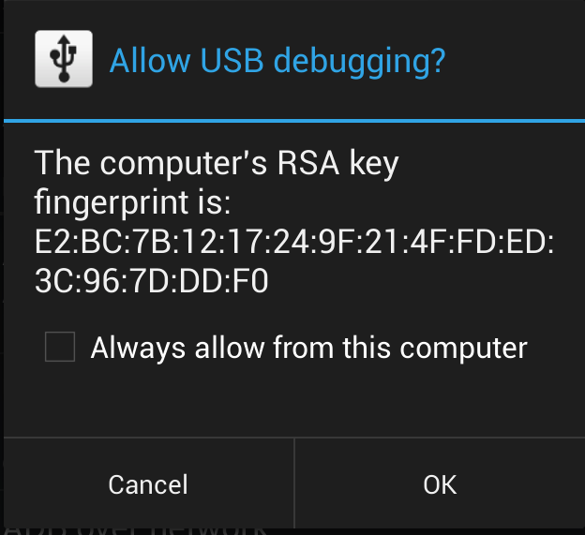Click the 'fingerprint is:' text line

point(133,202)
